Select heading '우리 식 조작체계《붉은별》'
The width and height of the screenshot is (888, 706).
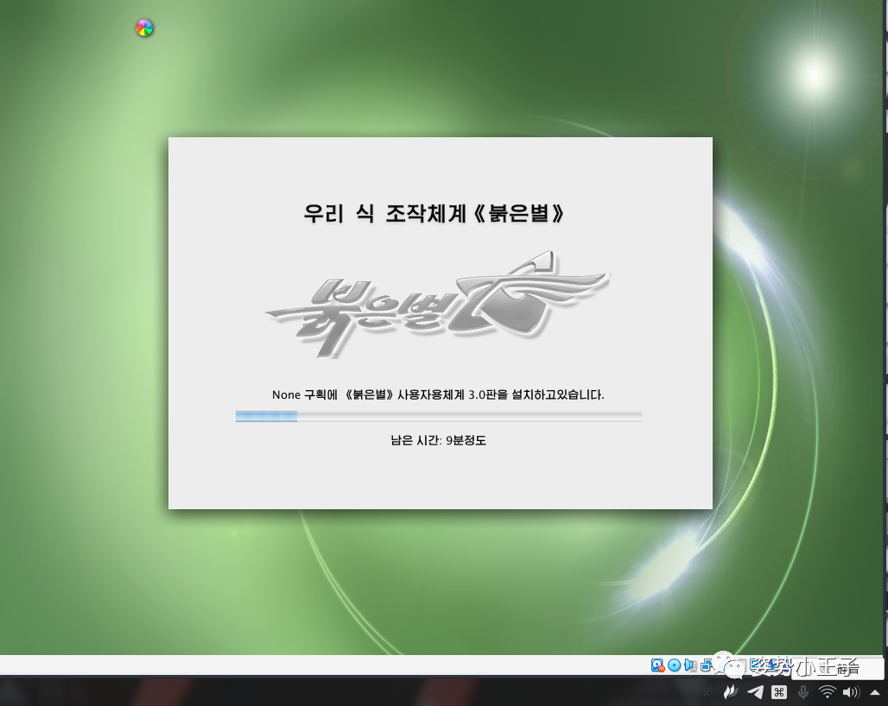point(434,214)
